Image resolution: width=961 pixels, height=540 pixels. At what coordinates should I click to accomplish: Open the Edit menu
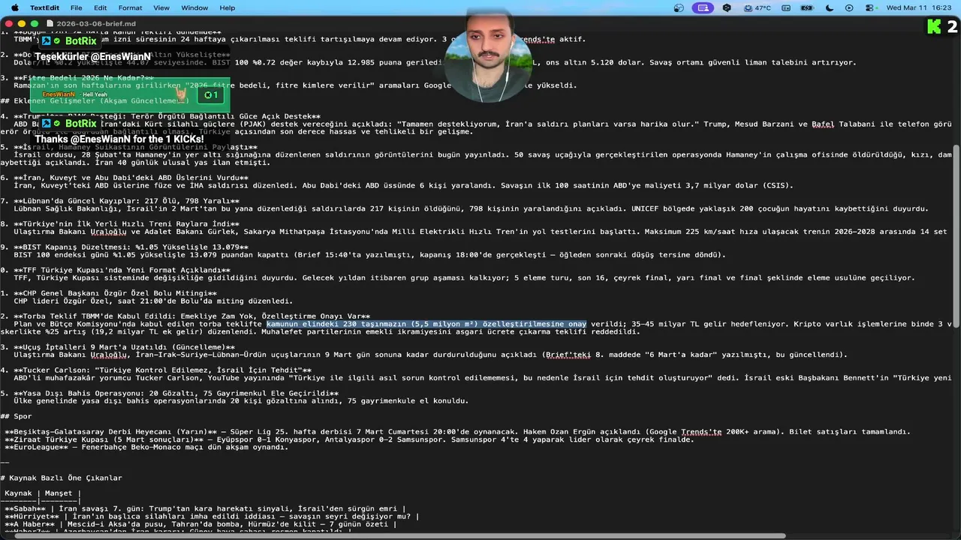pos(101,7)
